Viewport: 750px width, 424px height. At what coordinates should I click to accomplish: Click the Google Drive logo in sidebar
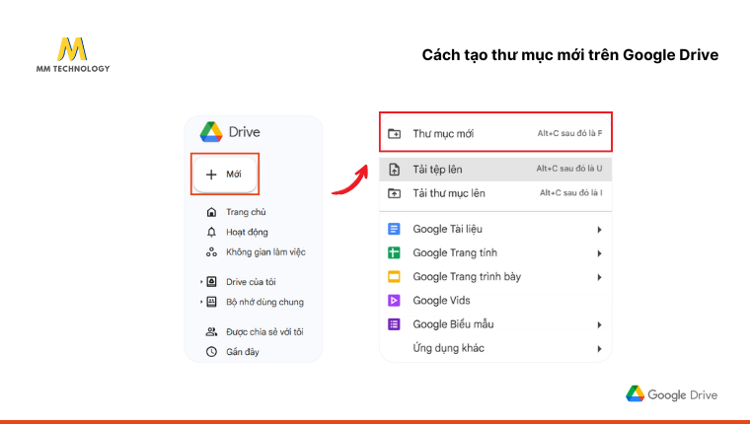[211, 132]
